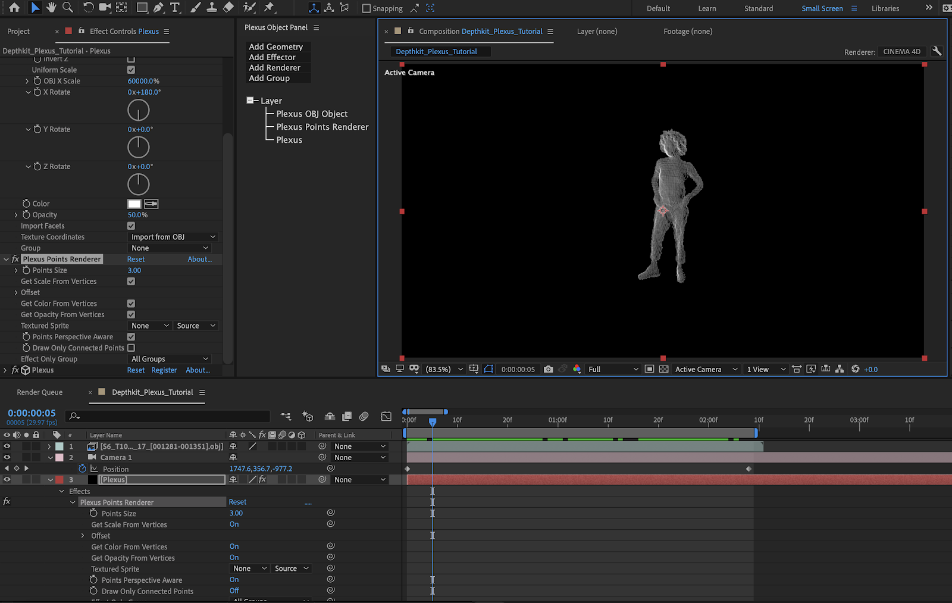Open Graph Editor in timeline

(386, 416)
